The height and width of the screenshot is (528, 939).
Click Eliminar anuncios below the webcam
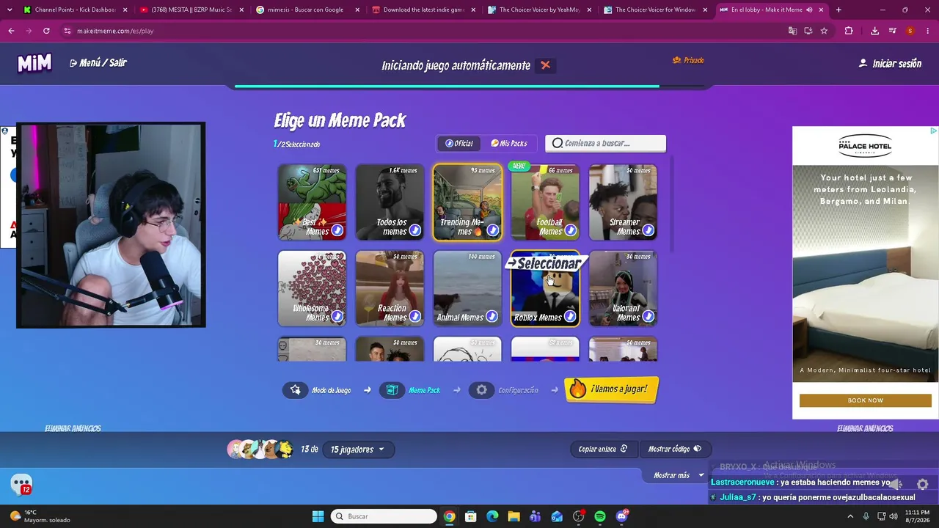coord(73,428)
